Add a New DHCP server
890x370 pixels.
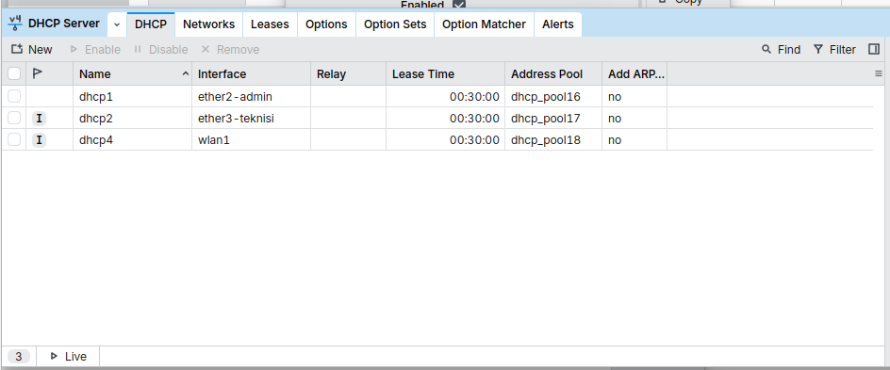click(x=32, y=49)
